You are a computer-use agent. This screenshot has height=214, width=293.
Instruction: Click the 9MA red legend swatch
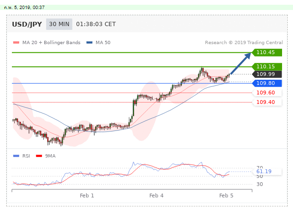pyautogui.click(x=39, y=156)
